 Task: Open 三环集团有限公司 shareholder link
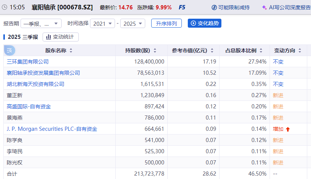28,62
